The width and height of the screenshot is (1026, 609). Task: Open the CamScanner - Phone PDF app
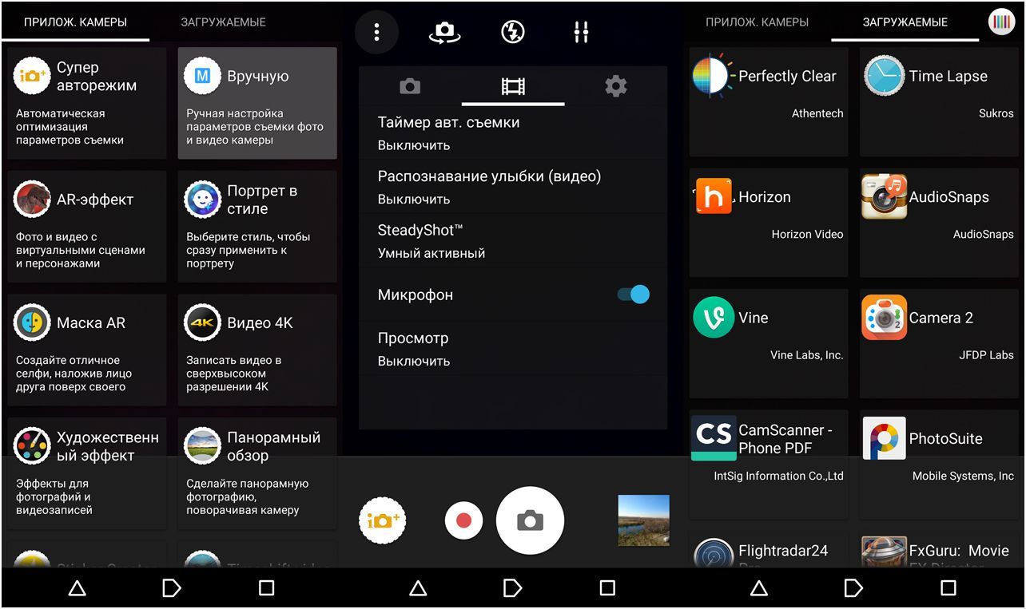click(x=767, y=463)
